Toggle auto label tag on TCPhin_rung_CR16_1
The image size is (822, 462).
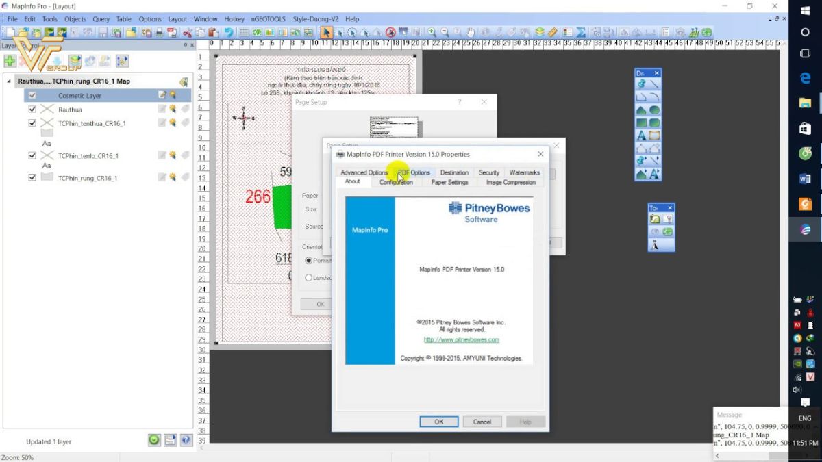click(184, 177)
